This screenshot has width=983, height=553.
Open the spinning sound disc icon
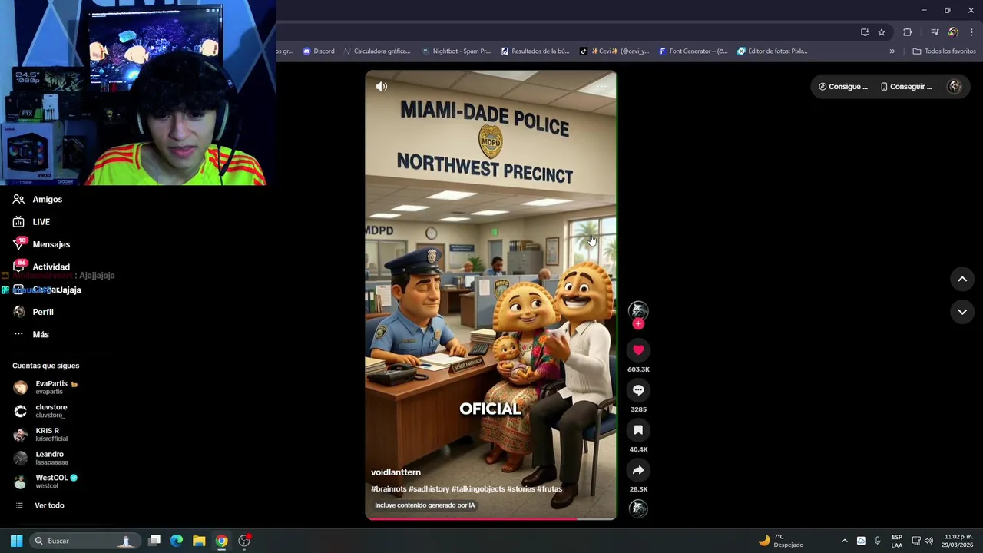[x=638, y=508]
